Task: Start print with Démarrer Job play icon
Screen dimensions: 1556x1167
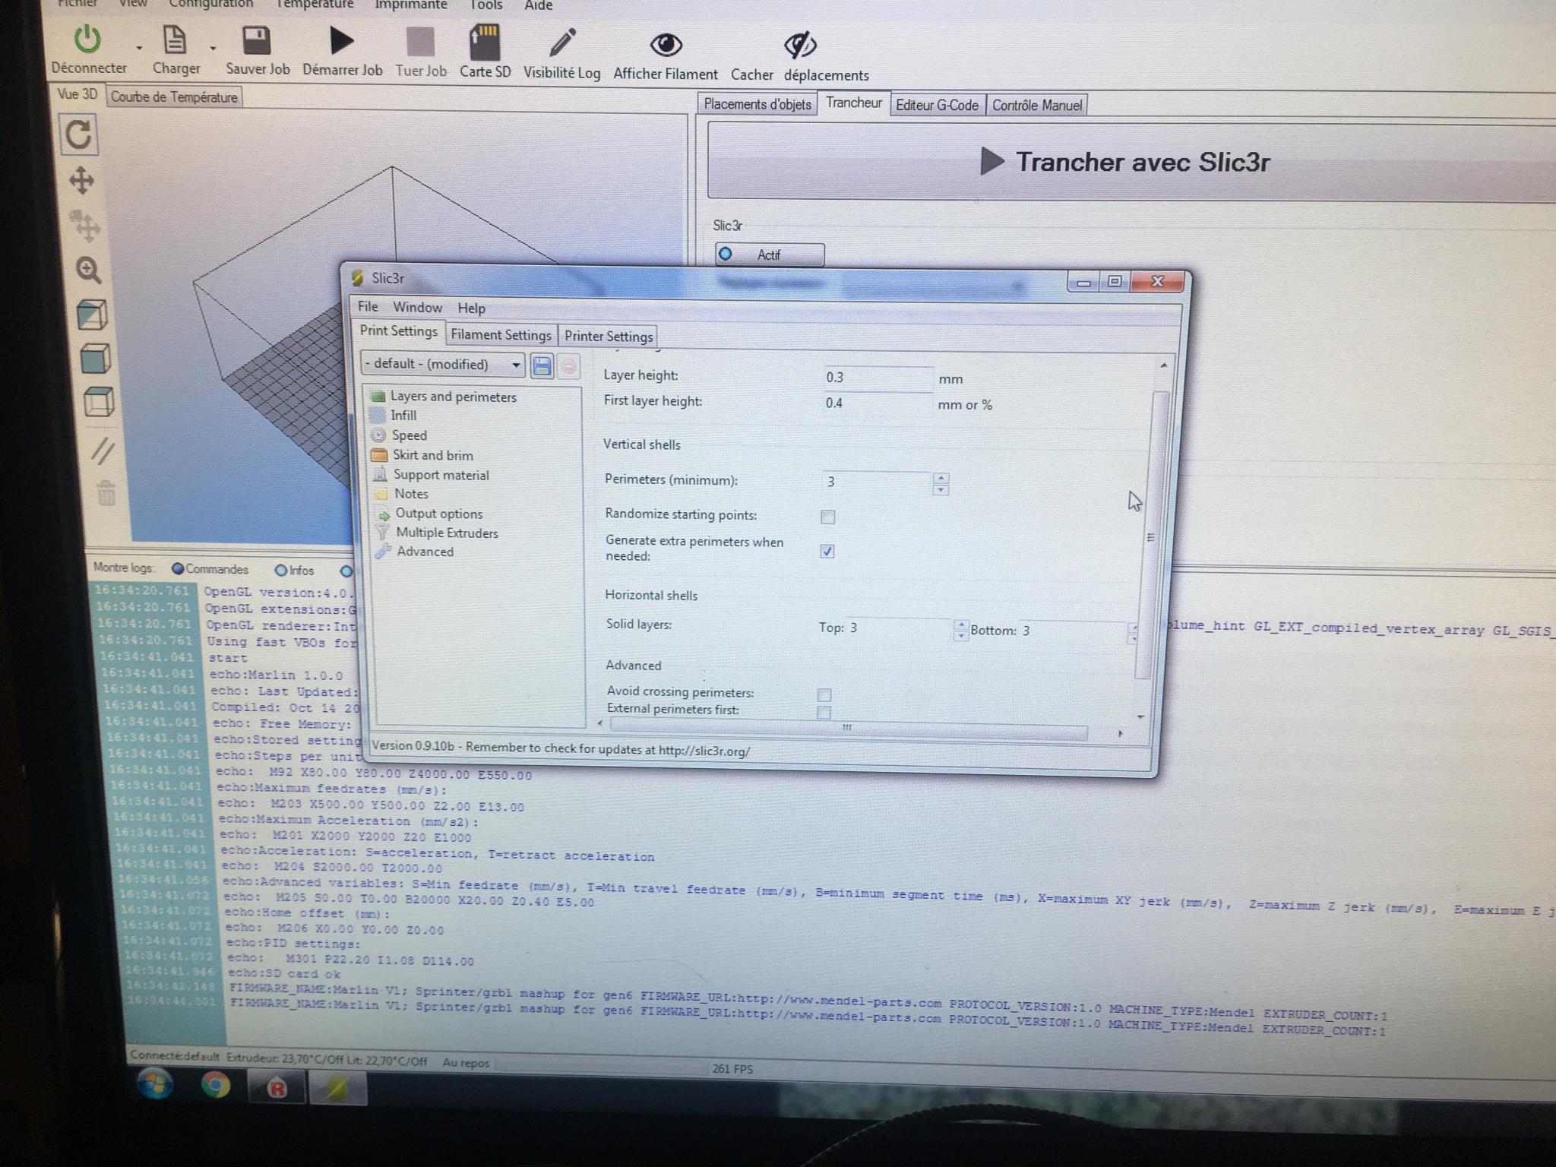Action: tap(341, 41)
